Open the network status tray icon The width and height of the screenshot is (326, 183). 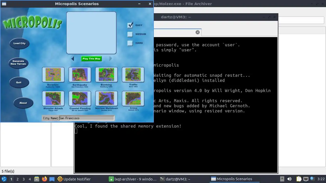coord(306,179)
